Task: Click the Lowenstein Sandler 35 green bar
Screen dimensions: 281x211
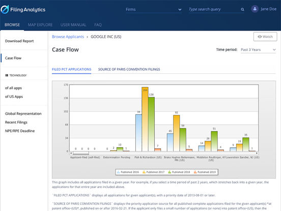Action: click(x=246, y=144)
